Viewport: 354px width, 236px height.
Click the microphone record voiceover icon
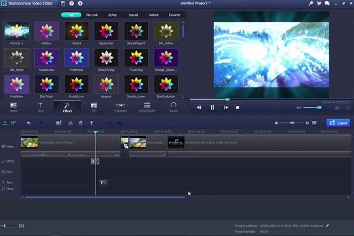(x=91, y=123)
